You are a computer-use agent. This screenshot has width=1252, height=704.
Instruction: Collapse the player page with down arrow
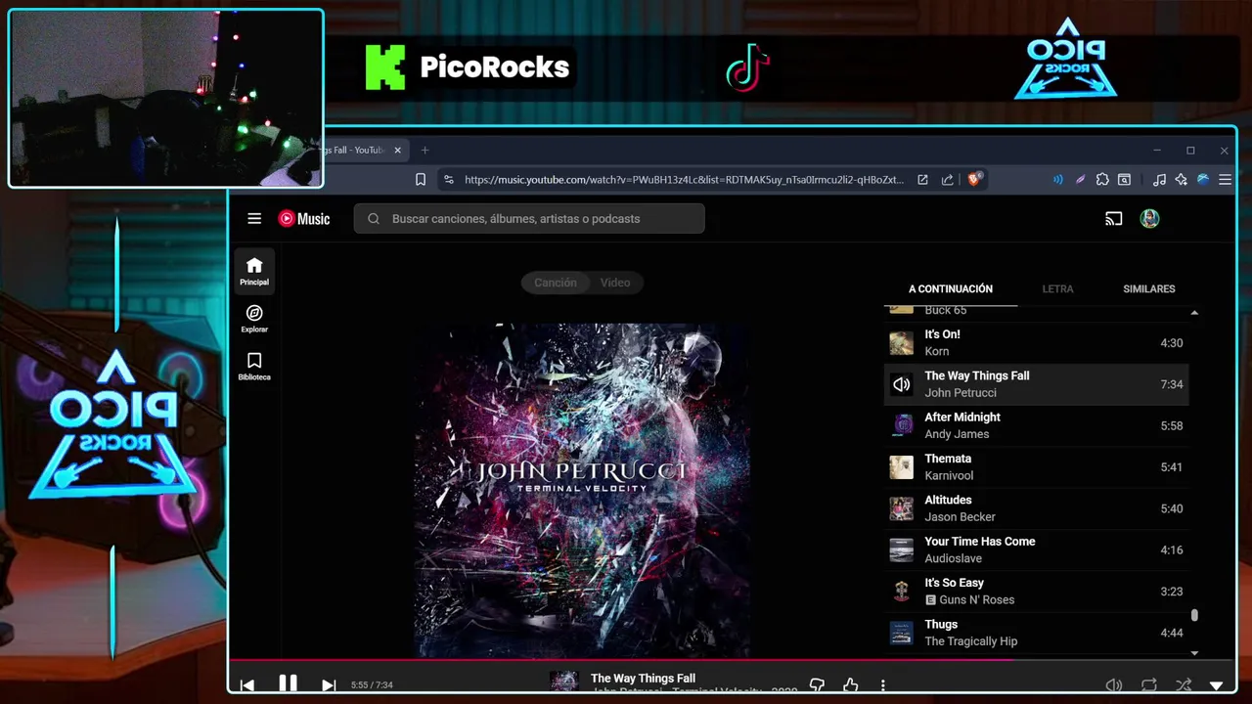coord(1217,686)
